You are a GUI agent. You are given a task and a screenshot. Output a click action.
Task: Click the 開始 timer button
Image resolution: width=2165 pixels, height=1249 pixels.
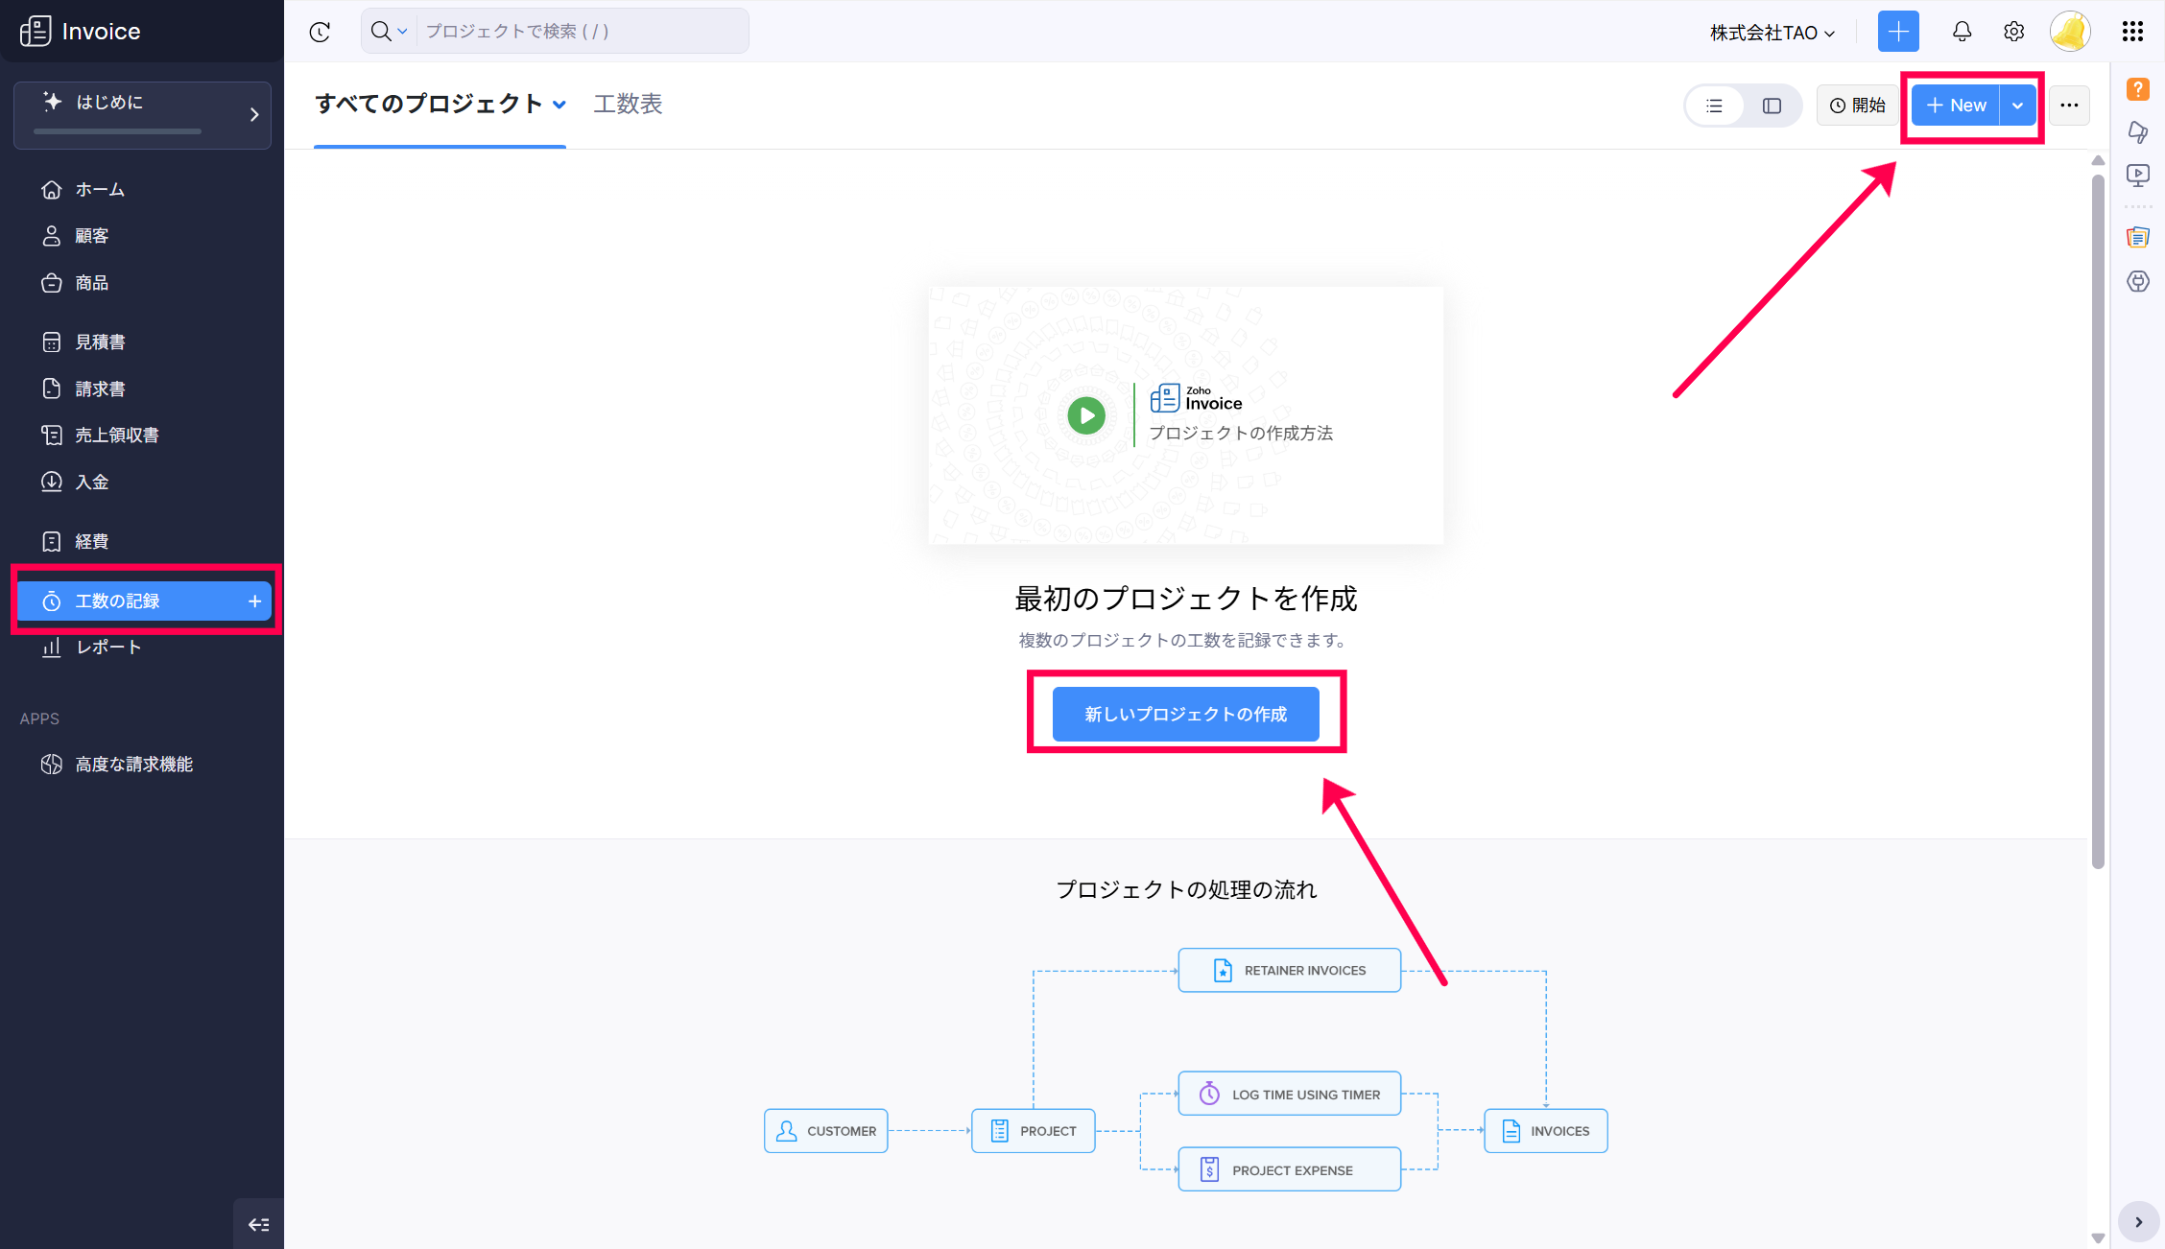click(x=1857, y=106)
